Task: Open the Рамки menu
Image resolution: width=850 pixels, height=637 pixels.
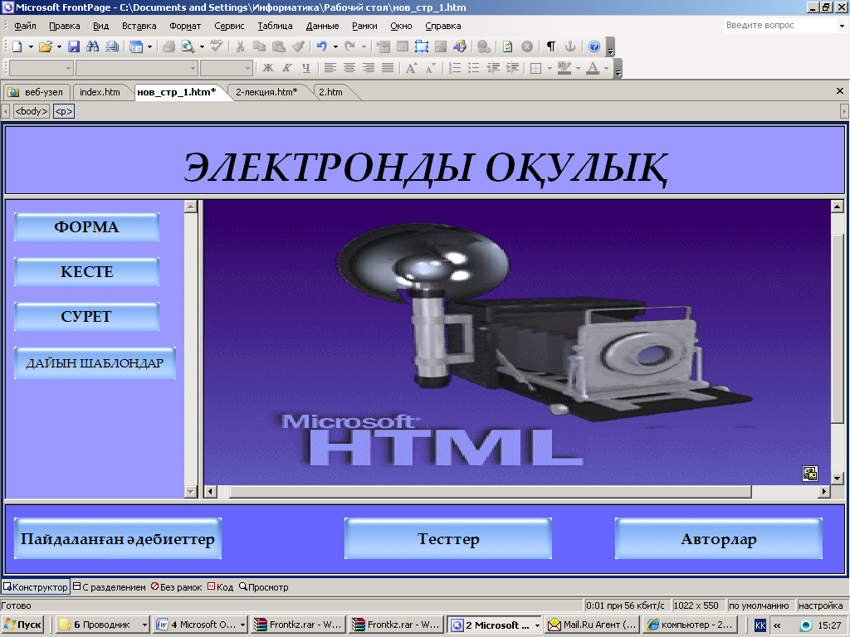Action: (364, 26)
